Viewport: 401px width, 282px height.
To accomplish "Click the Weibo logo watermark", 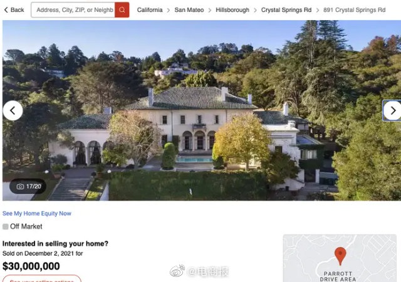I will tap(177, 271).
